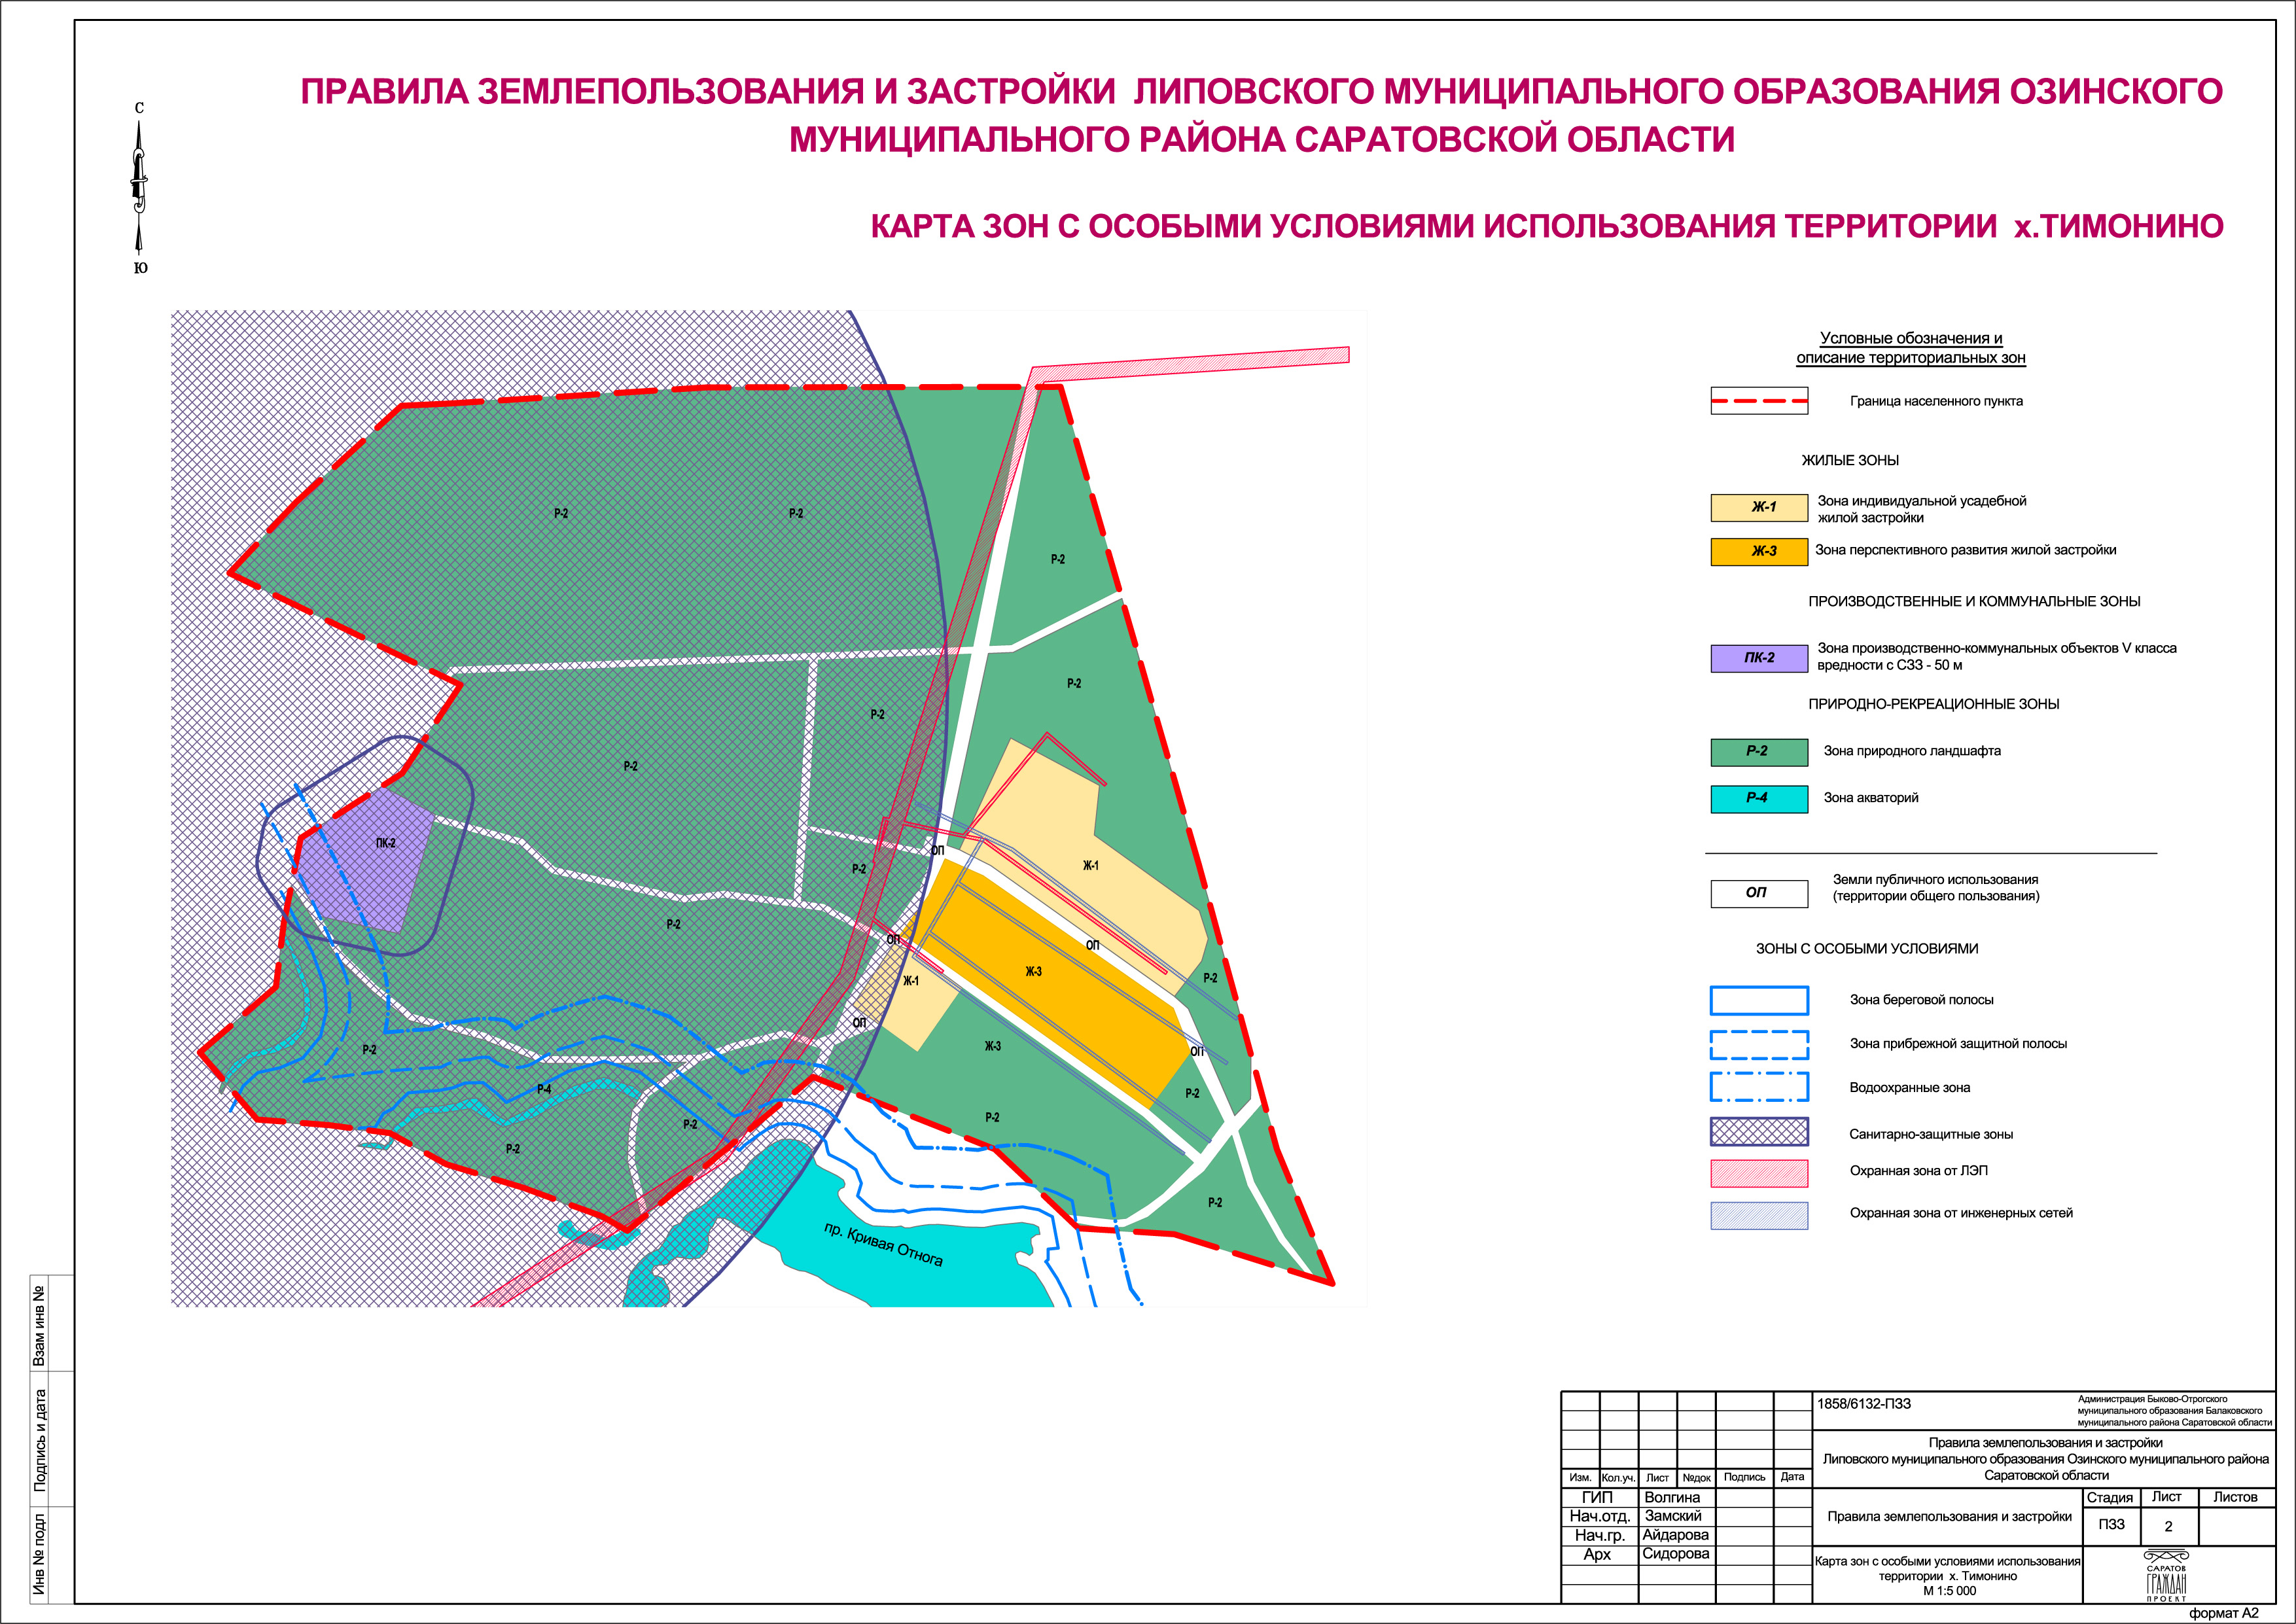The height and width of the screenshot is (1624, 2296).
Task: Click the settlement boundary red dashed legend symbol
Action: click(x=1759, y=401)
